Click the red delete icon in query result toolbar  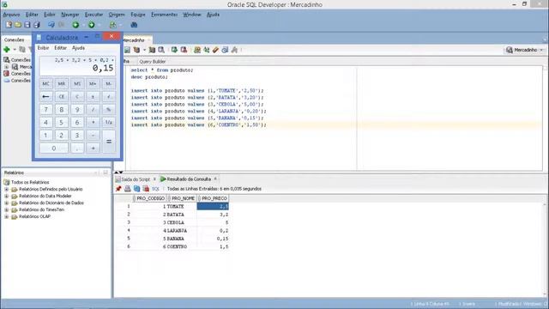(x=146, y=189)
